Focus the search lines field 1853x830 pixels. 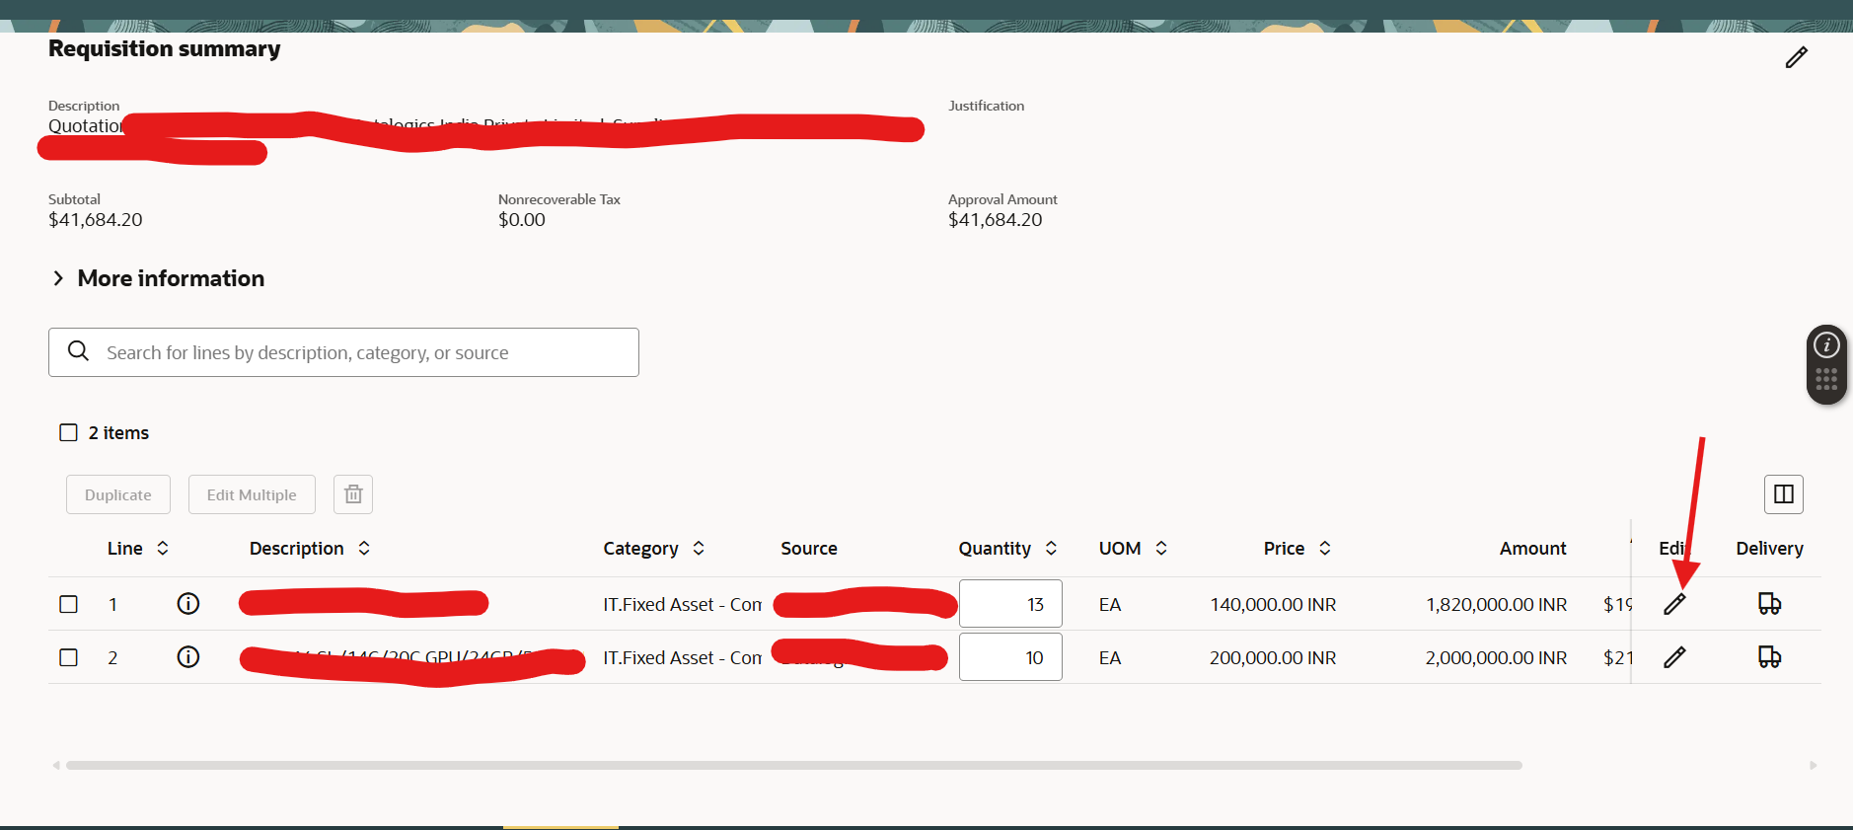pyautogui.click(x=343, y=352)
